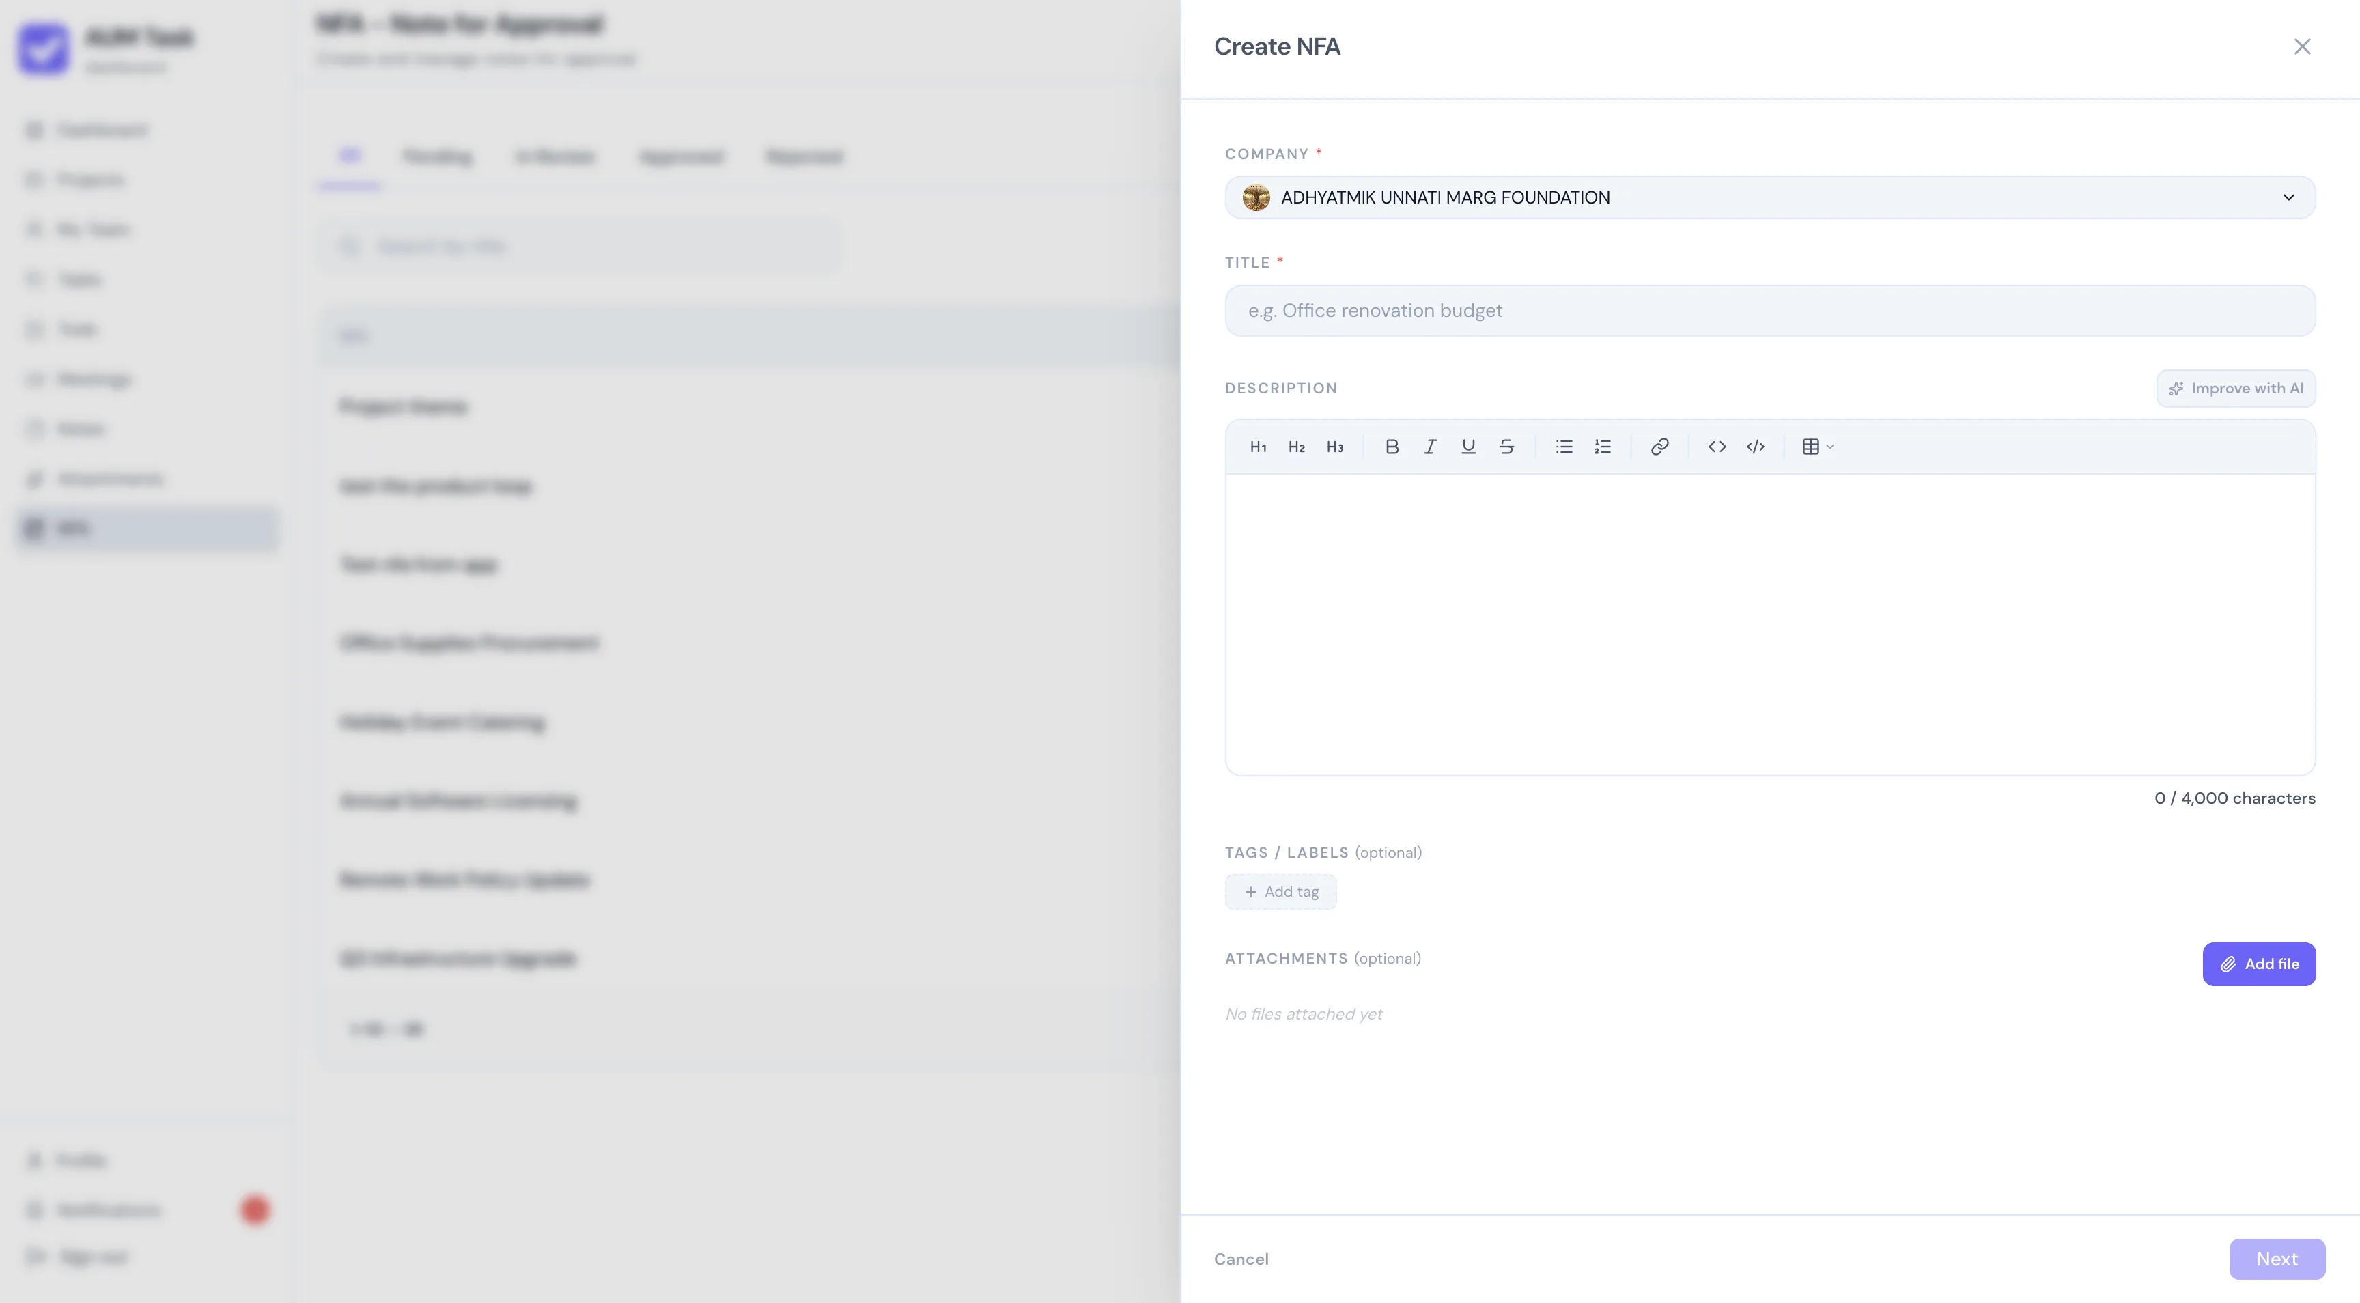The width and height of the screenshot is (2360, 1303).
Task: Insert a code block
Action: [1756, 447]
